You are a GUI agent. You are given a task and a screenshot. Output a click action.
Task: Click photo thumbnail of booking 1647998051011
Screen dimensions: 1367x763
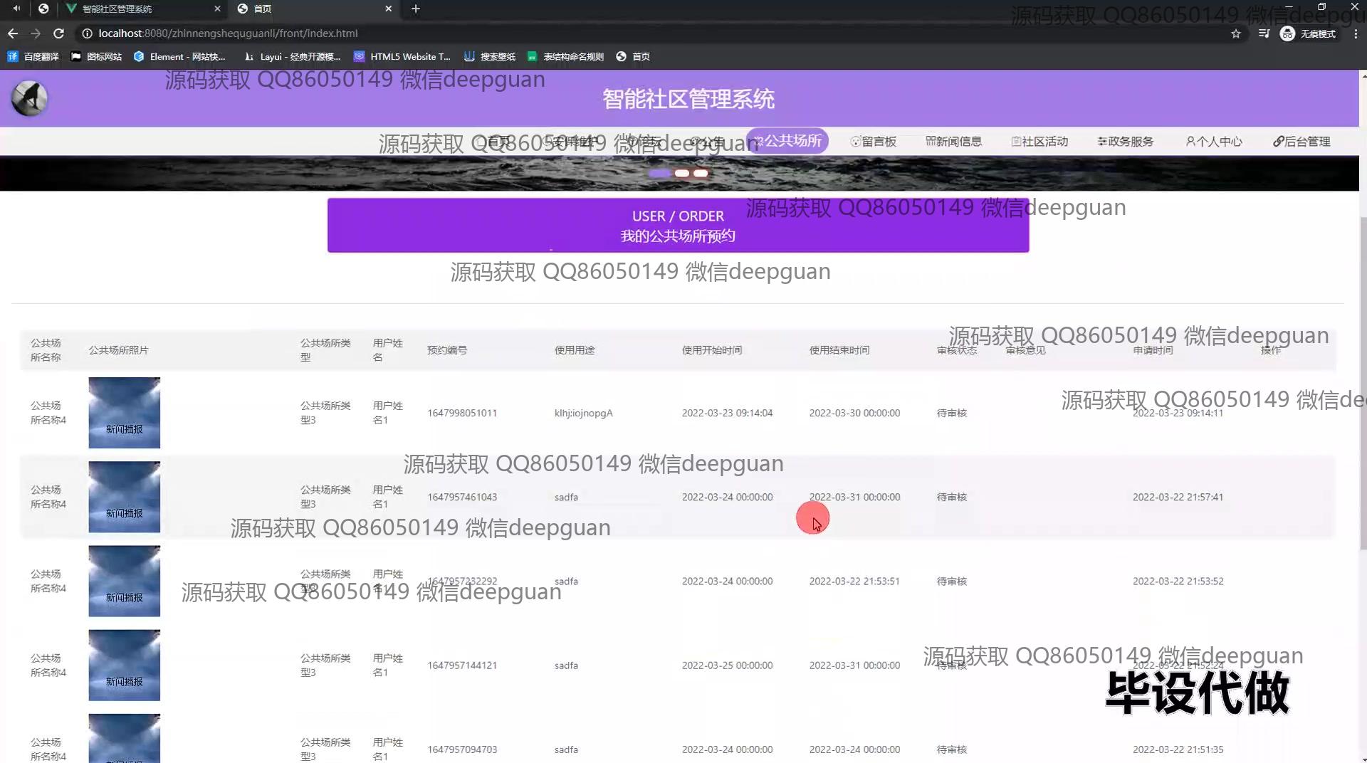coord(125,413)
